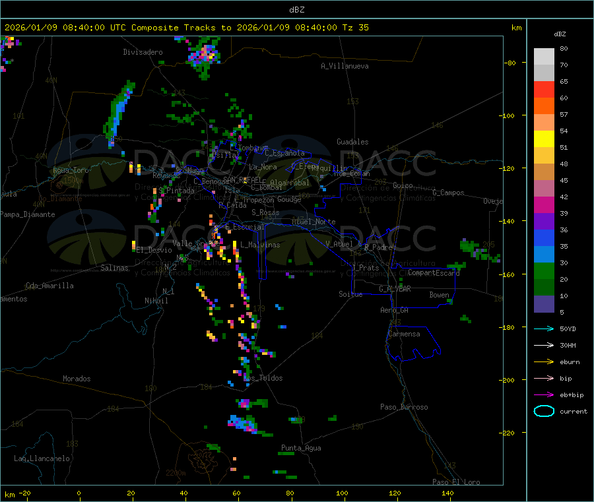The height and width of the screenshot is (502, 594).
Task: Click the magenta eb+bip arrow legend icon
Action: pyautogui.click(x=544, y=395)
